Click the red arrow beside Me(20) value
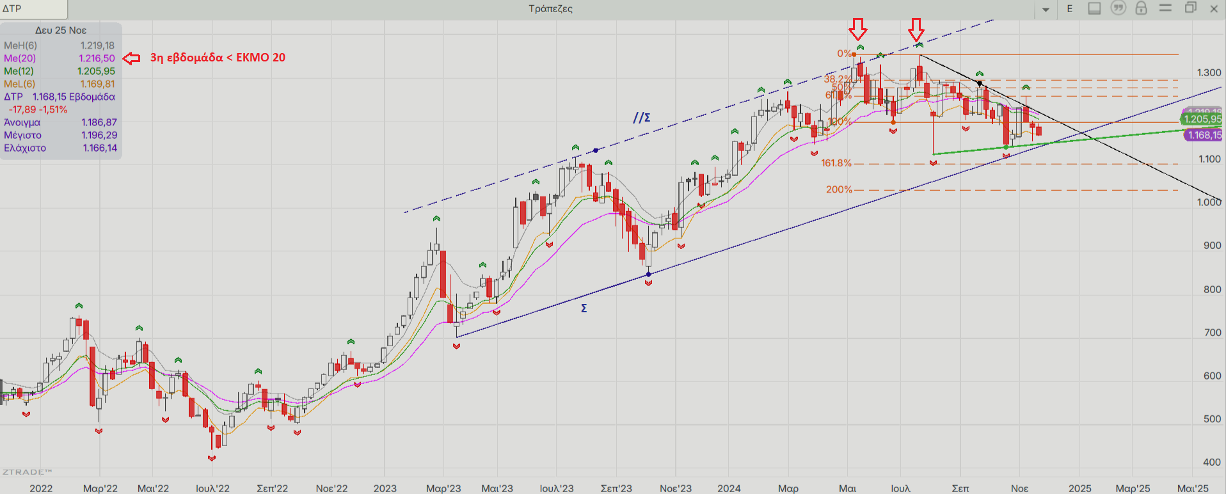The width and height of the screenshot is (1226, 494). click(131, 58)
